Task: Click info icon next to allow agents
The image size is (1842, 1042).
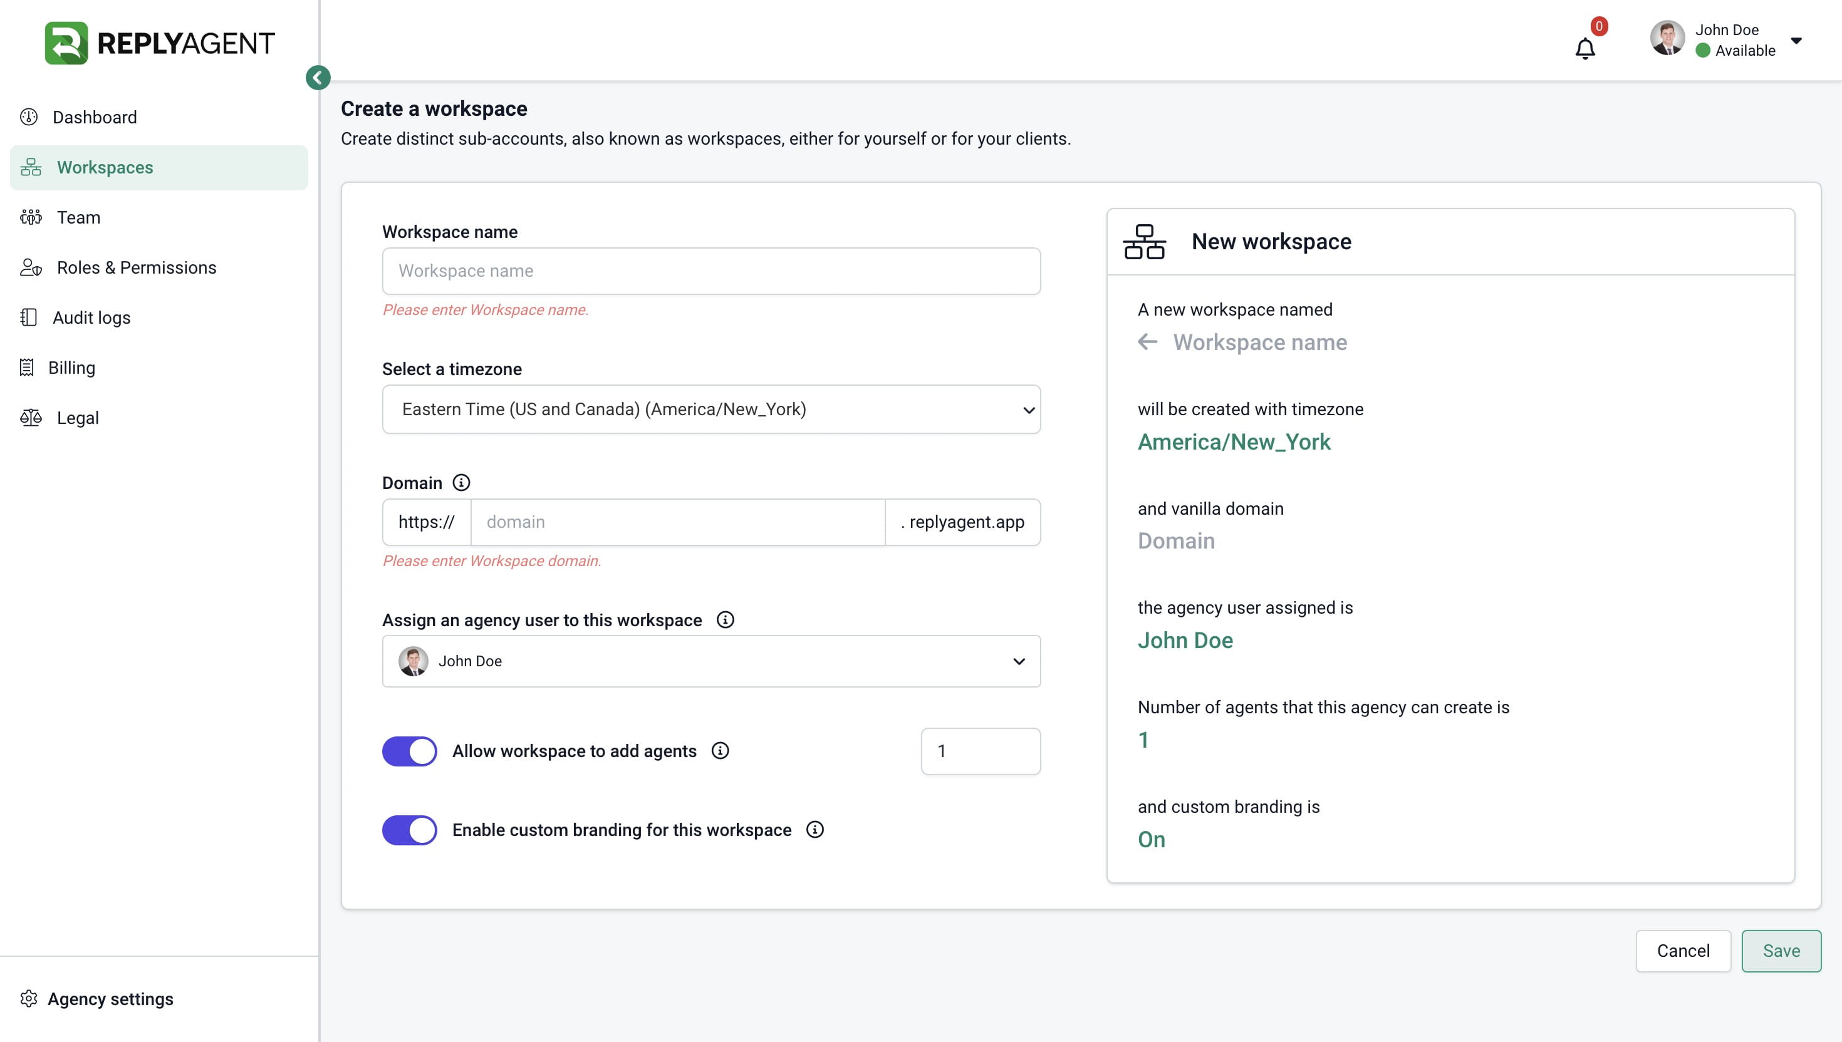Action: (x=719, y=750)
